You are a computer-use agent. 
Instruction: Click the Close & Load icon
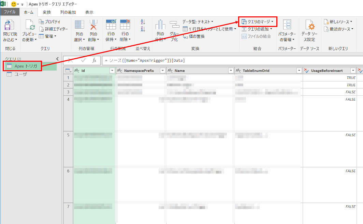(x=9, y=25)
